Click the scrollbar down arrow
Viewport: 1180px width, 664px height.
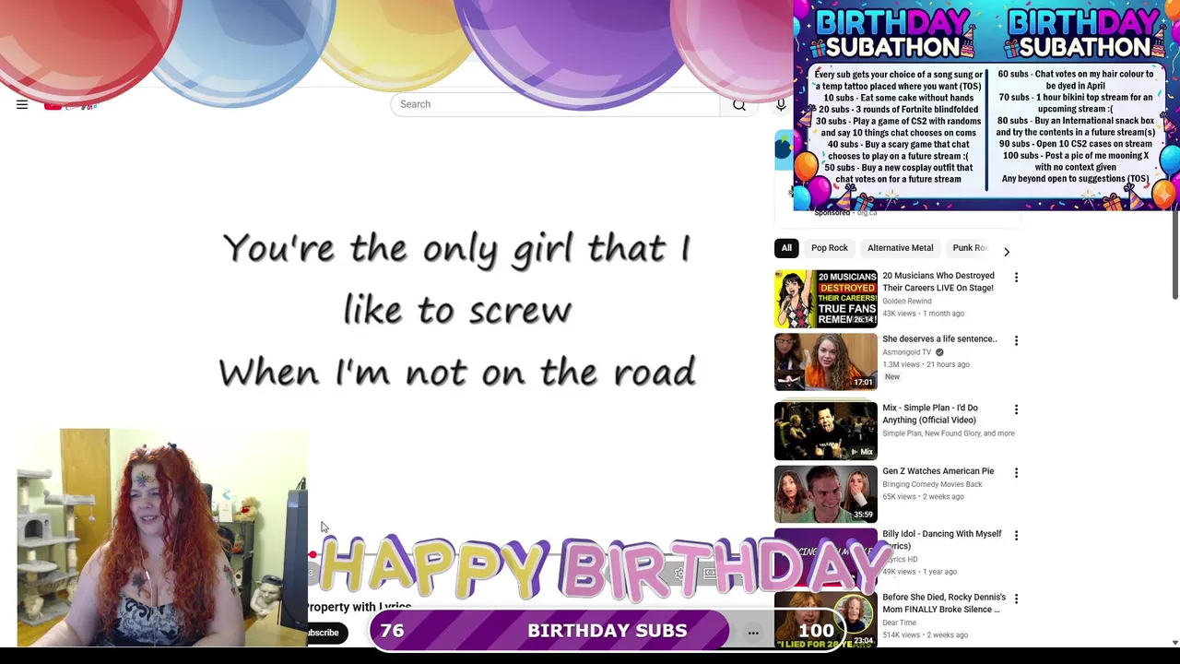1174,642
